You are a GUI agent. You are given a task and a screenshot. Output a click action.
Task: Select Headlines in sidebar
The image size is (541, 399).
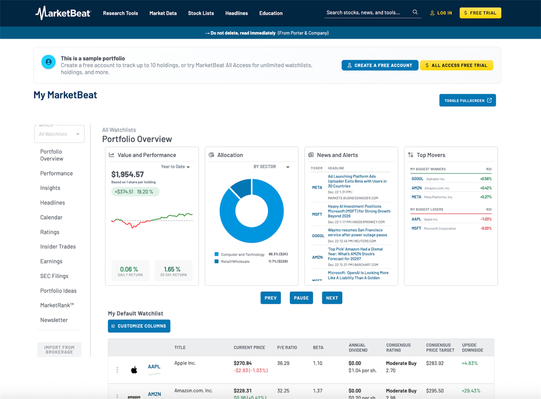point(53,202)
